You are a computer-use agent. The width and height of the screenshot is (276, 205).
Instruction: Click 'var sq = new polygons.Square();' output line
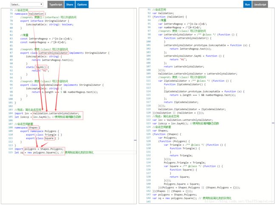(192, 198)
